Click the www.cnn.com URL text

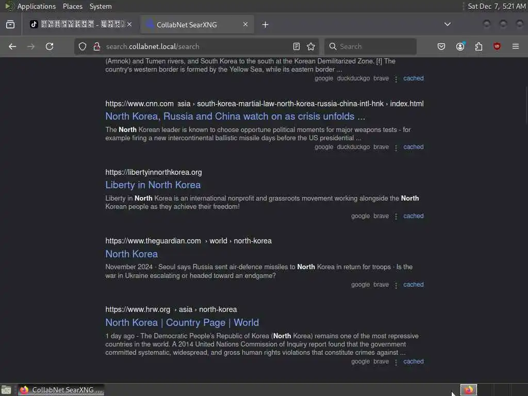point(139,104)
